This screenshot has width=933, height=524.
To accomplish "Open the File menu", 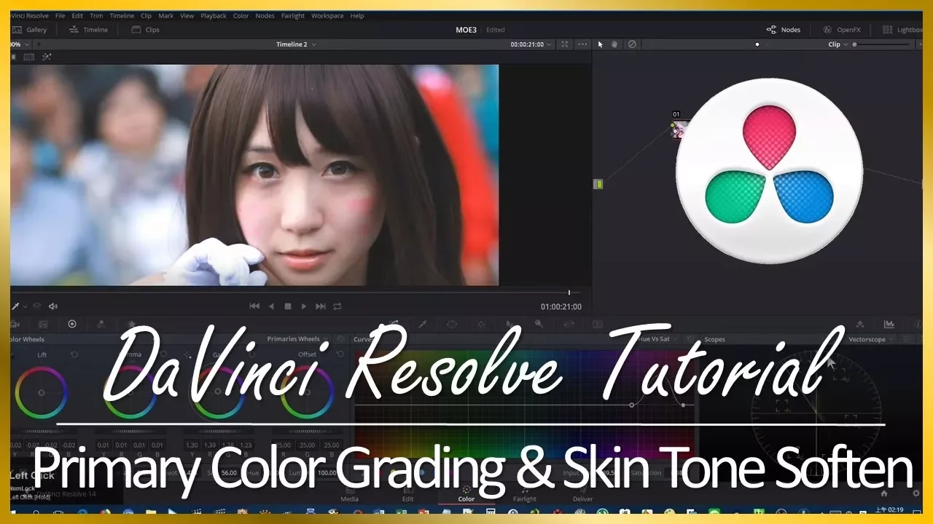I will (x=60, y=16).
